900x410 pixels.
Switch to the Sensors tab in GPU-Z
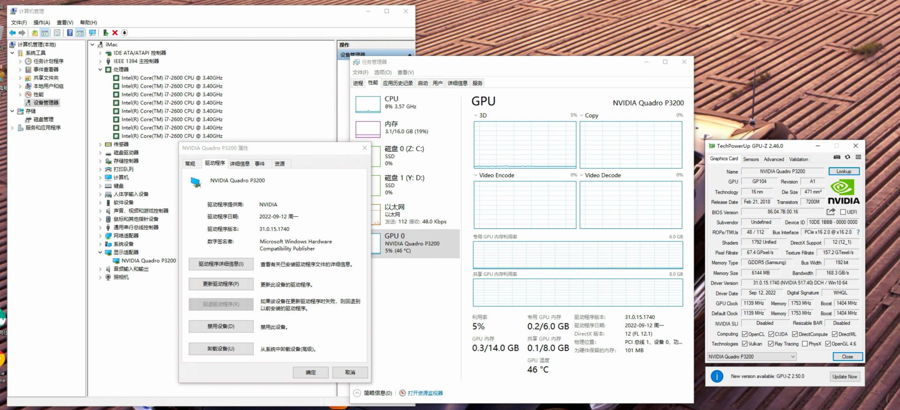751,159
